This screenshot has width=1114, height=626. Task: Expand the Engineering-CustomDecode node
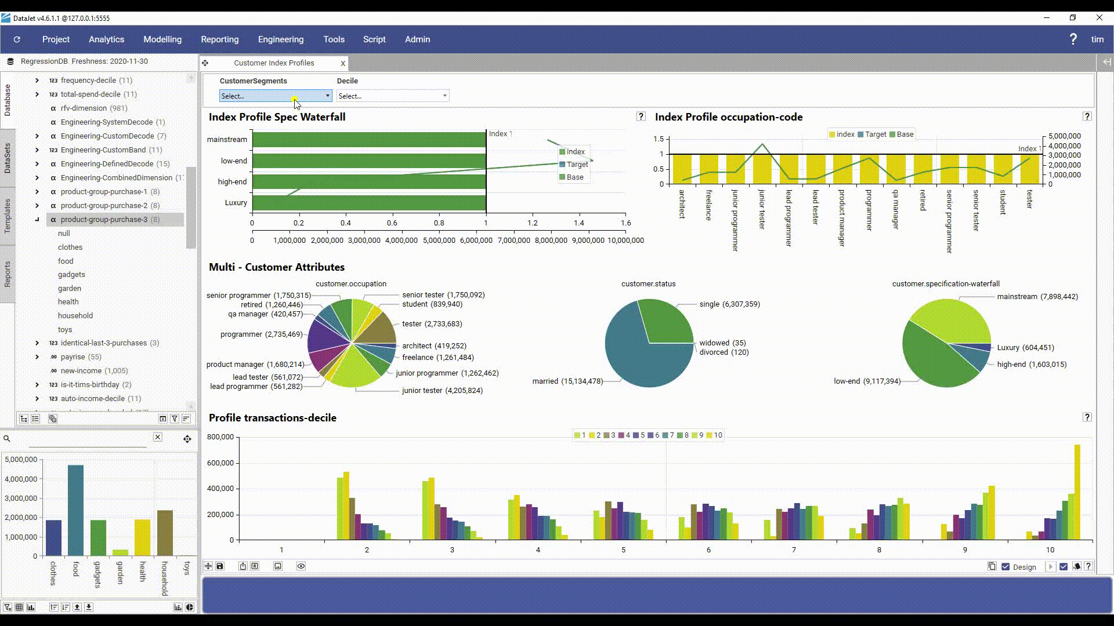tap(37, 136)
